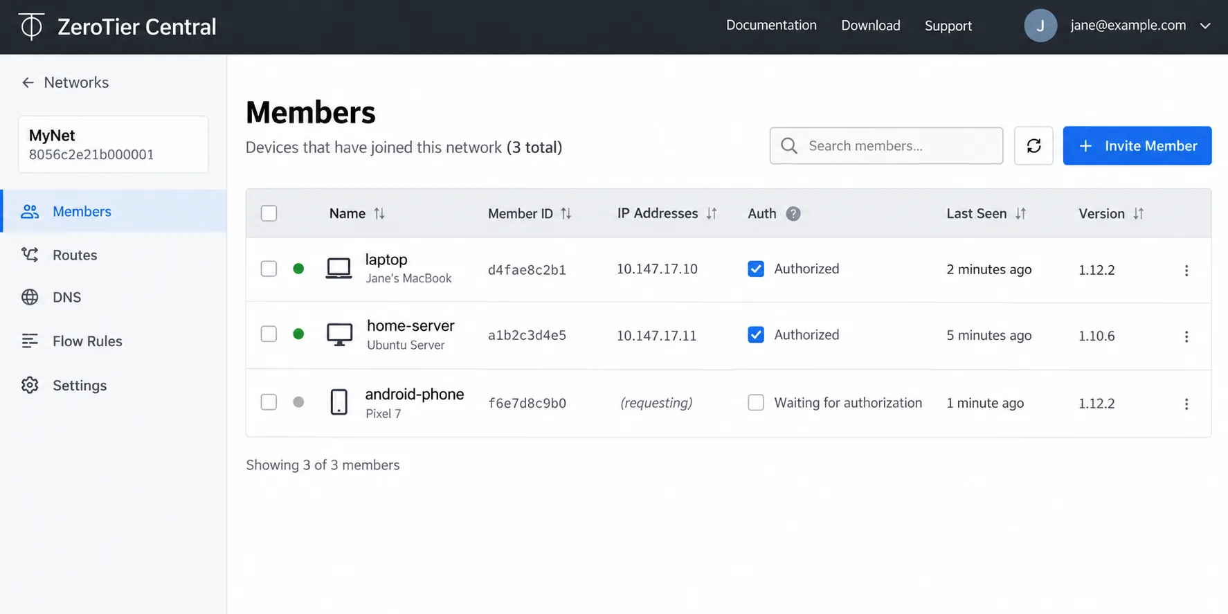Click the member ID d4fae8c2b1
The width and height of the screenshot is (1228, 614).
(x=527, y=270)
